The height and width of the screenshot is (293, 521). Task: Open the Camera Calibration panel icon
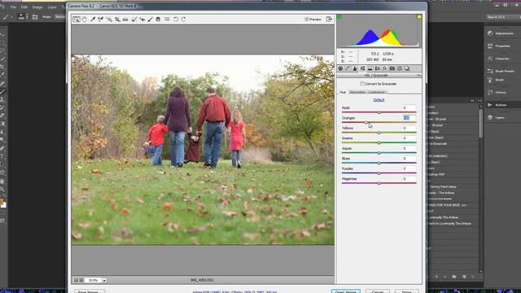click(392, 68)
